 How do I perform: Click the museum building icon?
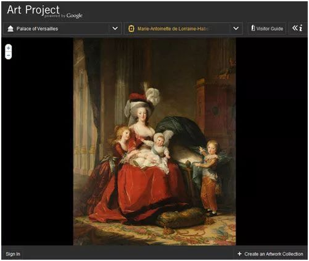click(10, 29)
